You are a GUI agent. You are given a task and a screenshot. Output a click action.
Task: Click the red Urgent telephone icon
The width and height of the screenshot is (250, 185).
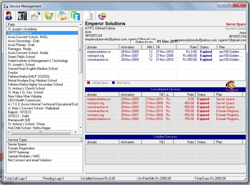[x=231, y=86]
